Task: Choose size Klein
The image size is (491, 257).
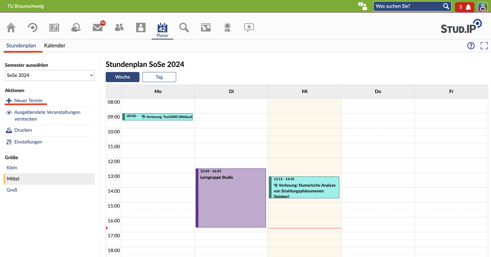Action: click(12, 168)
